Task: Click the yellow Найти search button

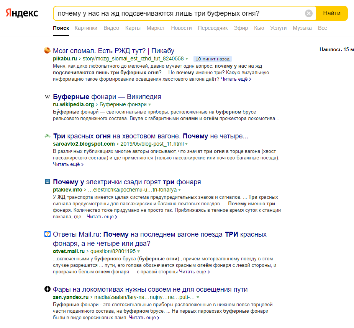Action: (332, 13)
